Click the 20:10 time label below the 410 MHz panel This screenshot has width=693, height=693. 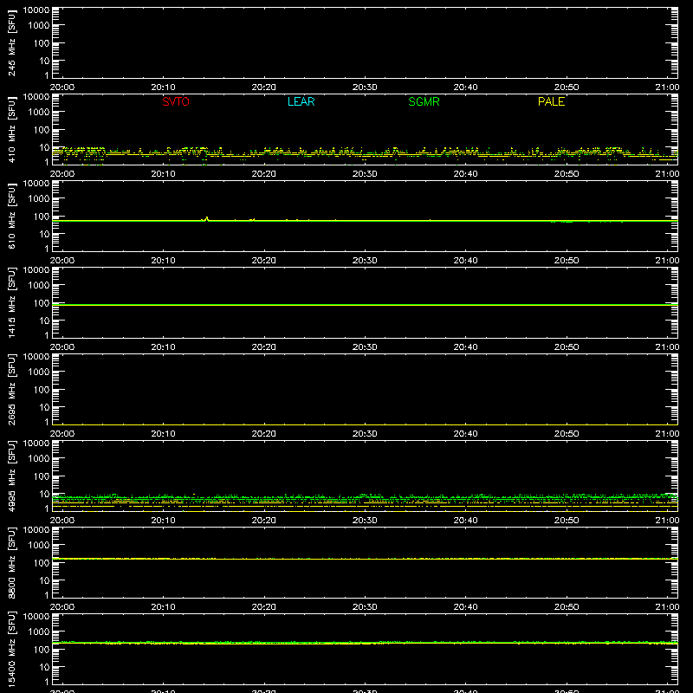(163, 174)
